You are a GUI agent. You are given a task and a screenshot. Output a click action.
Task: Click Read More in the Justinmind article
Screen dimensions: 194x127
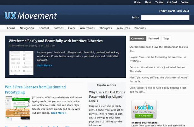tap(59, 113)
